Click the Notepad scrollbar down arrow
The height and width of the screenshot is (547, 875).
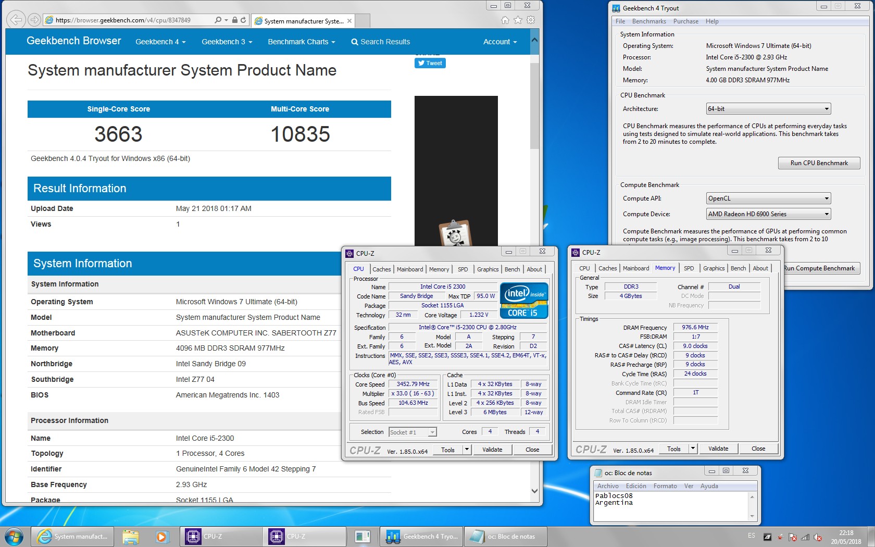752,516
